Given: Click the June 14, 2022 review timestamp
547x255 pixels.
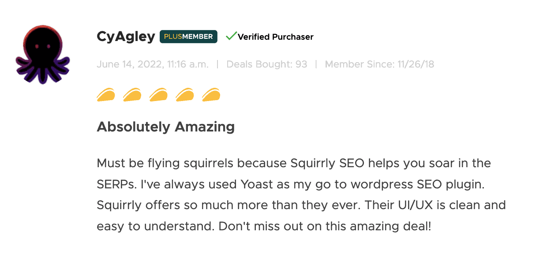Looking at the screenshot, I should point(153,64).
